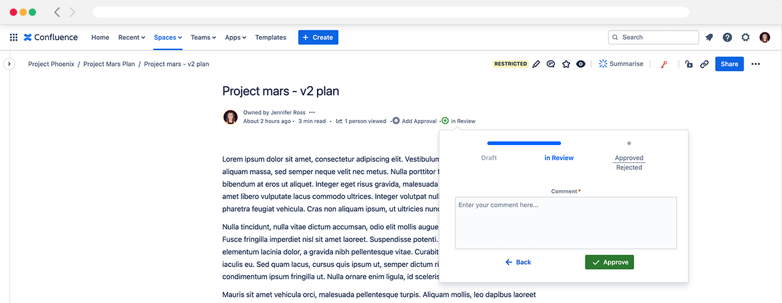Open the Apps dropdown
782x303 pixels.
(235, 37)
